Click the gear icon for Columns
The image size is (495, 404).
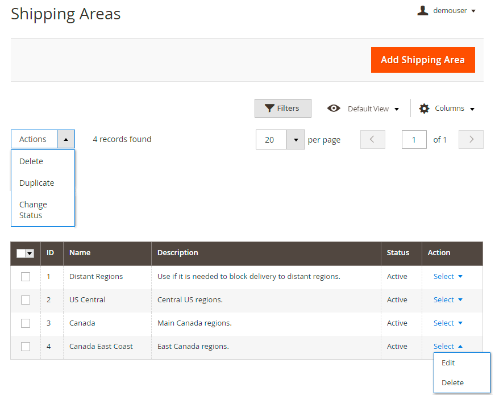tap(424, 109)
